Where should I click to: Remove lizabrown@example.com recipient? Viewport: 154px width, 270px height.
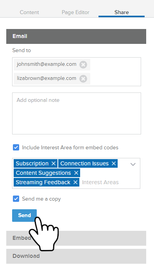pyautogui.click(x=83, y=79)
